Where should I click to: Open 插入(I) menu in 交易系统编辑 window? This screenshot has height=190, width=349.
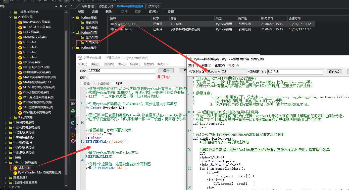coord(122,64)
